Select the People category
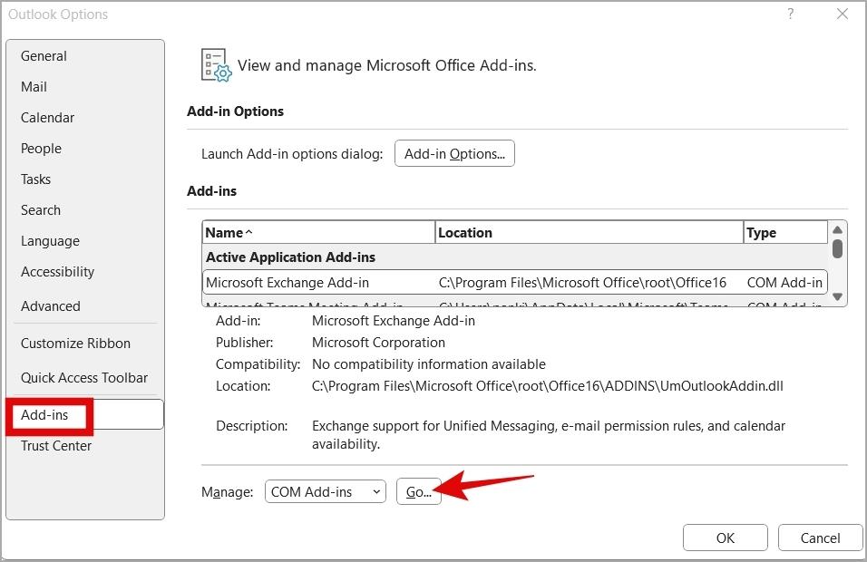 (x=41, y=149)
